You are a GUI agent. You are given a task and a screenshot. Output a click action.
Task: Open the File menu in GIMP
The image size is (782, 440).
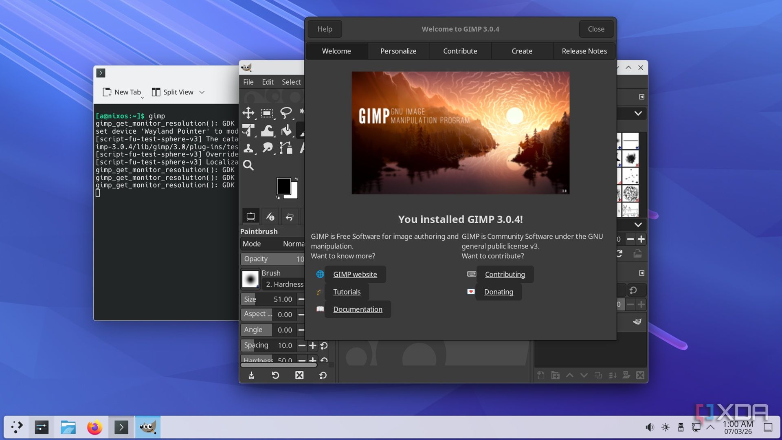pyautogui.click(x=248, y=82)
